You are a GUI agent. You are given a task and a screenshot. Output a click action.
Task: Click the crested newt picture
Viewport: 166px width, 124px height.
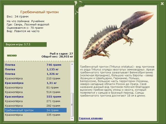pyautogui.click(x=118, y=35)
